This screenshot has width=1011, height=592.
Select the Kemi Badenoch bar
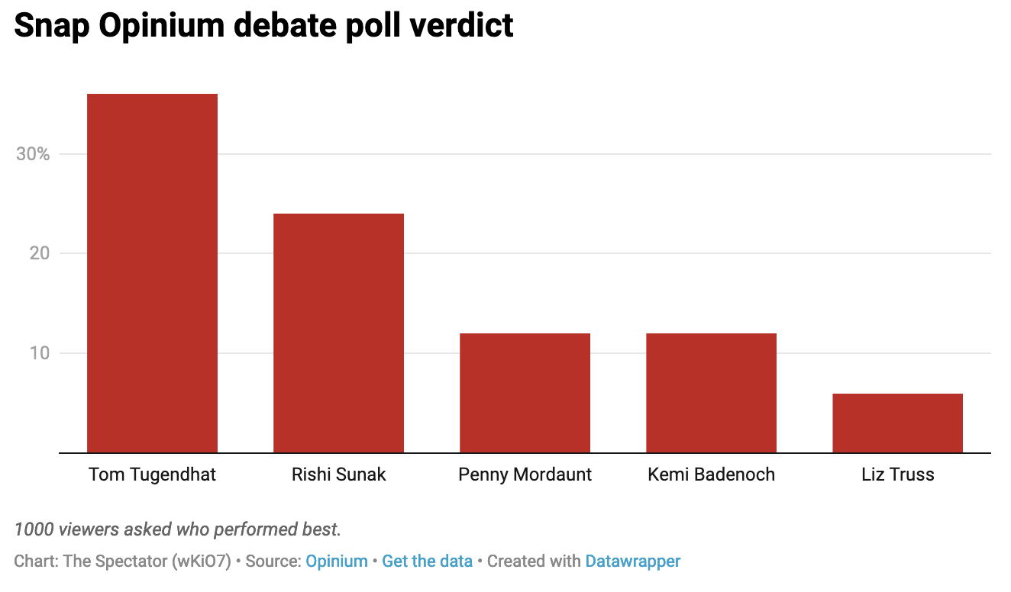coord(711,393)
